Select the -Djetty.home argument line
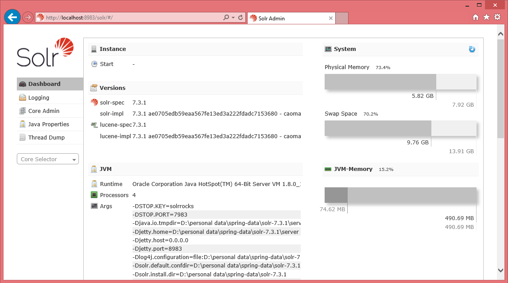The image size is (508, 283). 215,232
